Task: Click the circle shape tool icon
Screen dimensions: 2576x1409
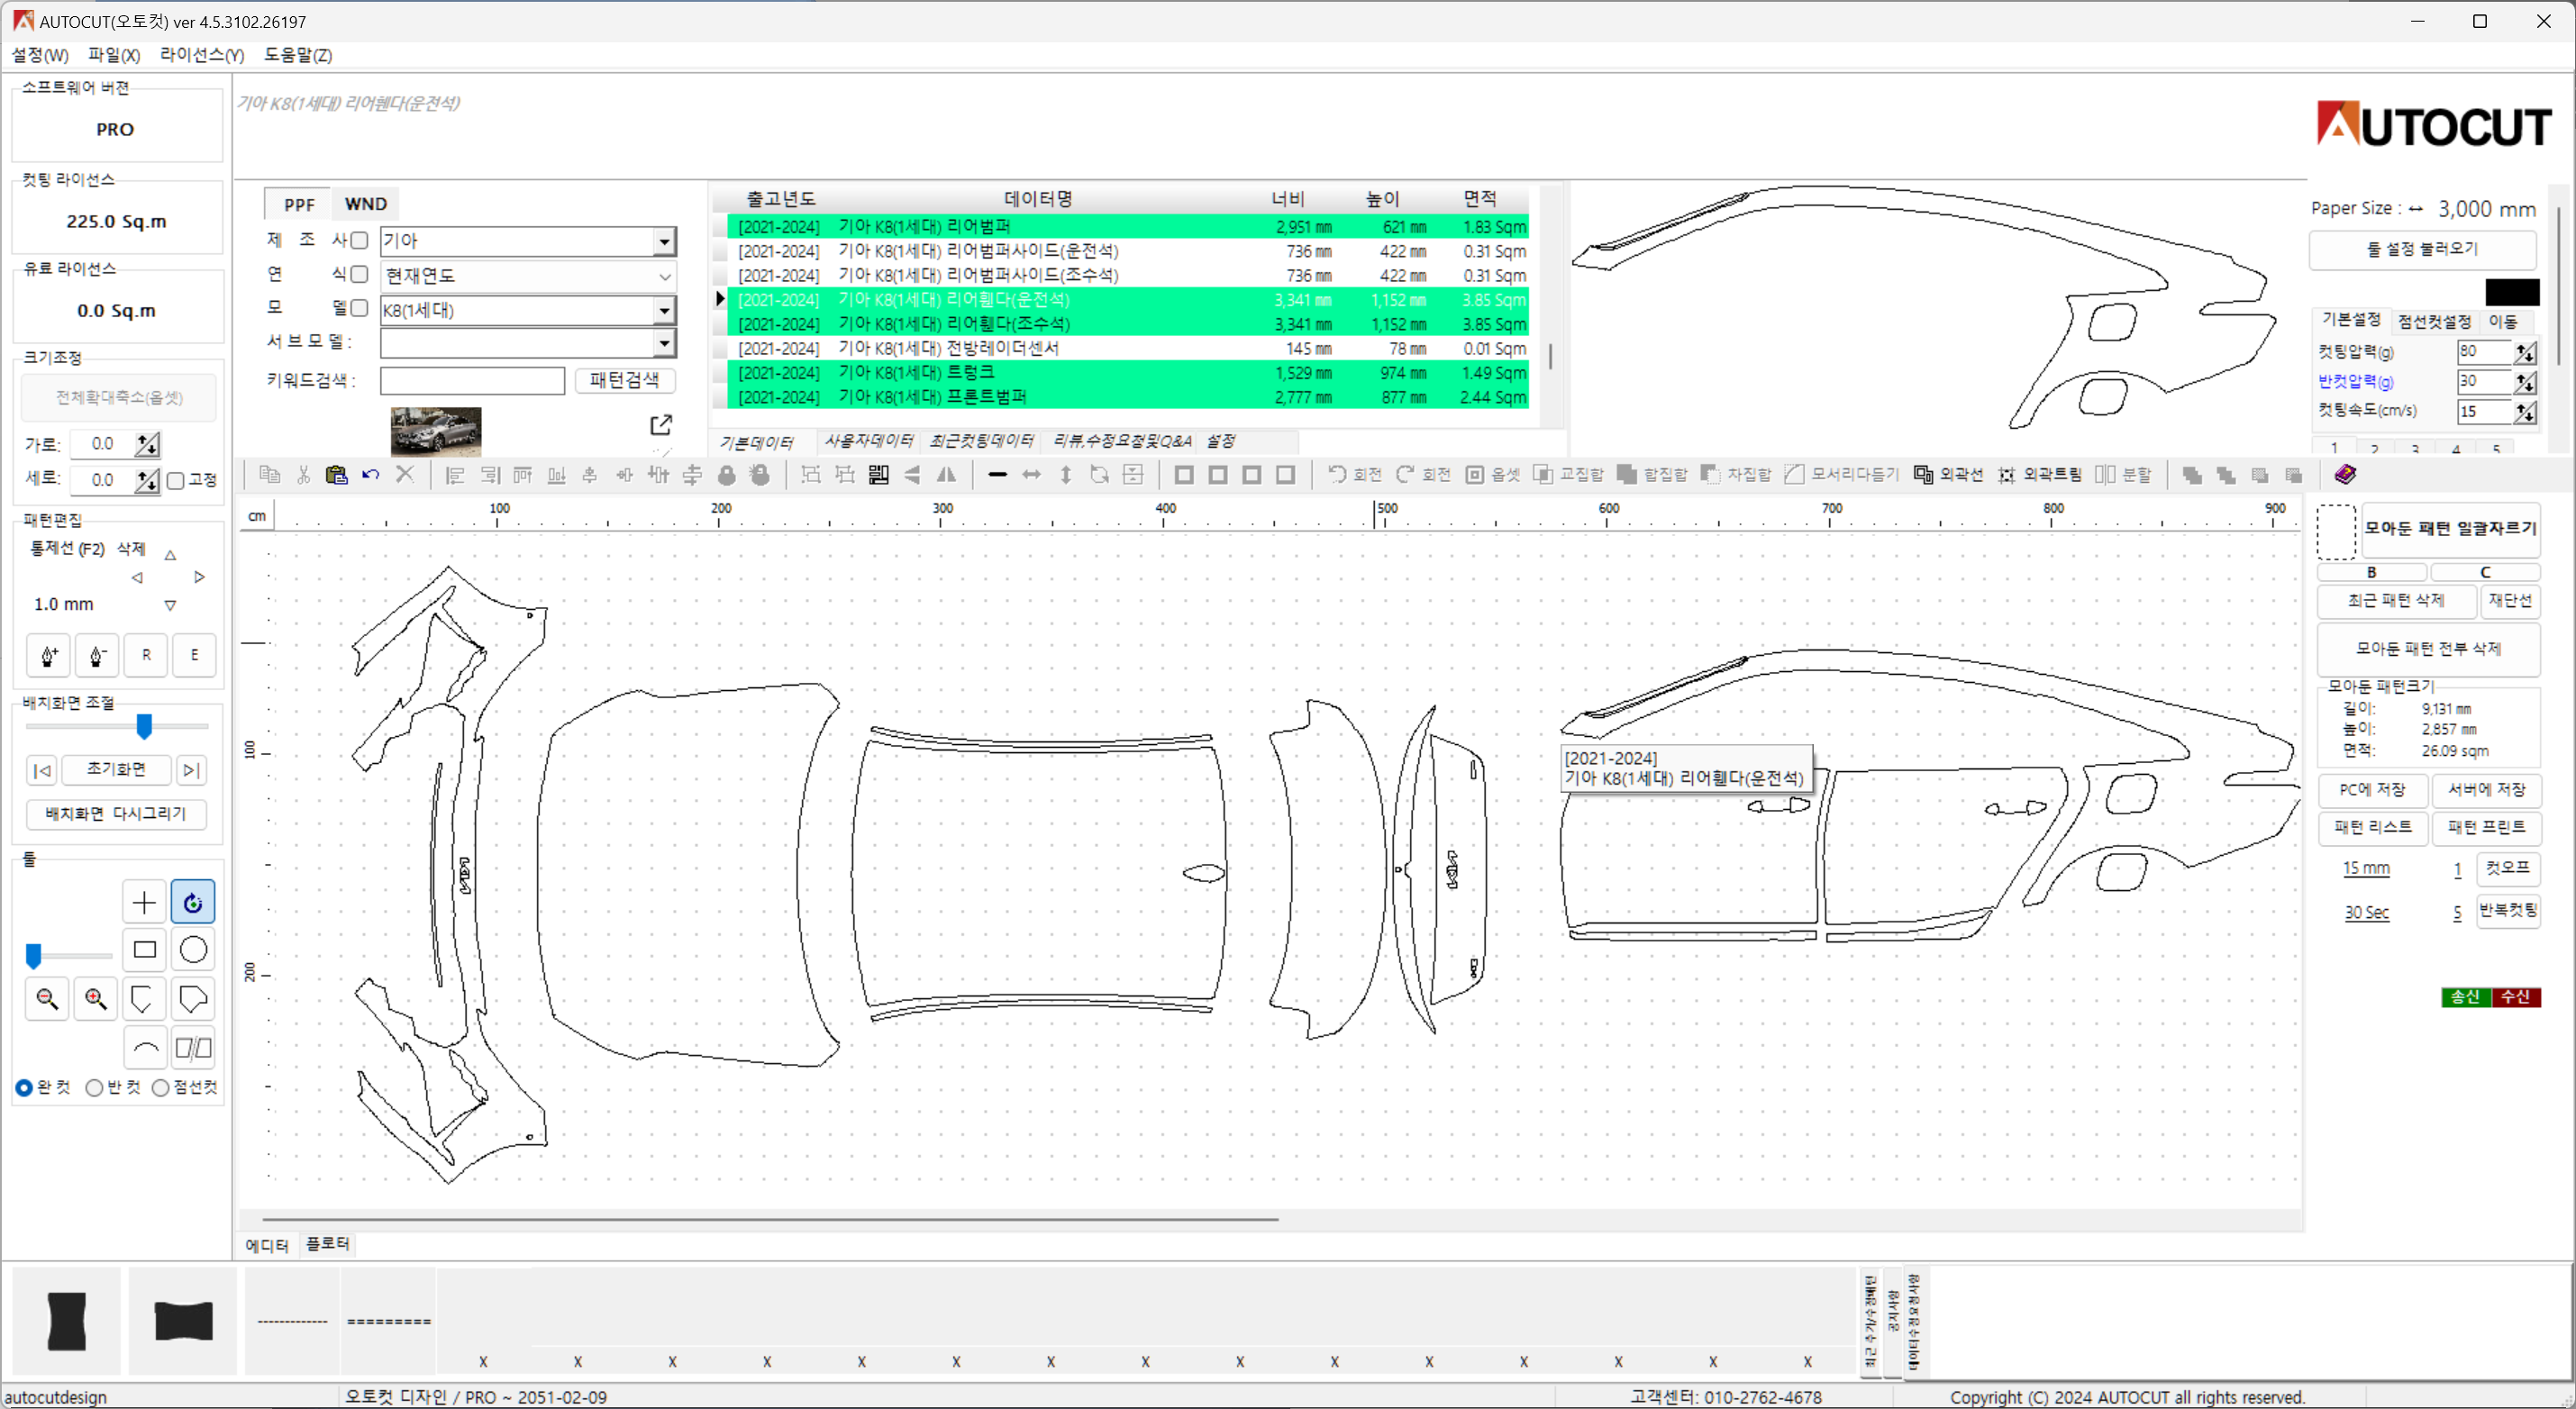Action: [x=193, y=951]
